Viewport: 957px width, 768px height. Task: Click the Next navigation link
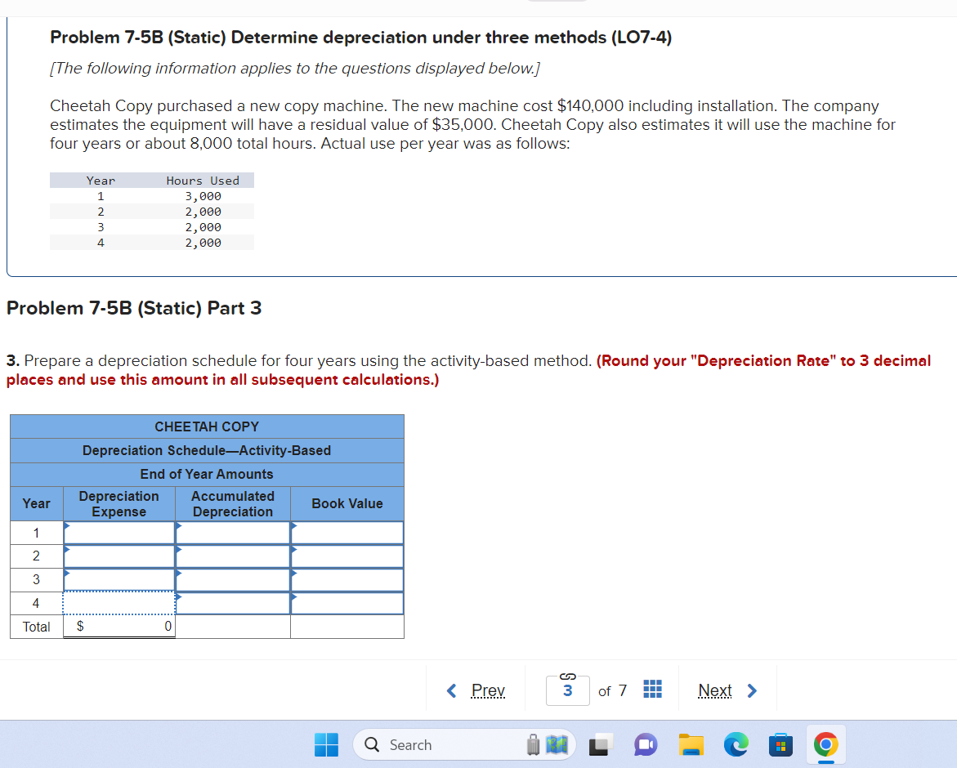[714, 690]
